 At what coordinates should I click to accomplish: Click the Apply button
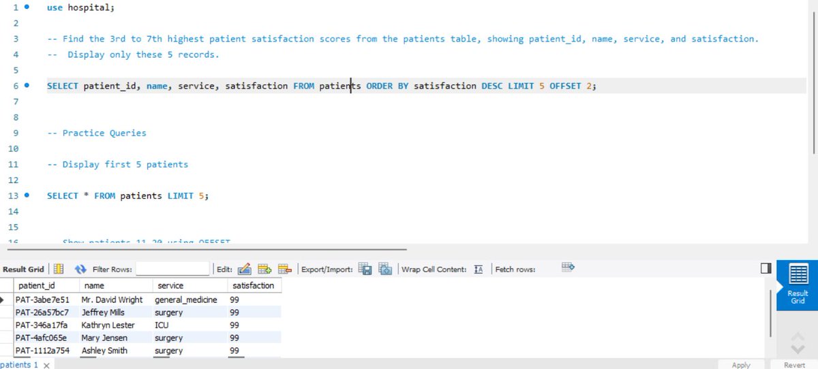click(741, 365)
